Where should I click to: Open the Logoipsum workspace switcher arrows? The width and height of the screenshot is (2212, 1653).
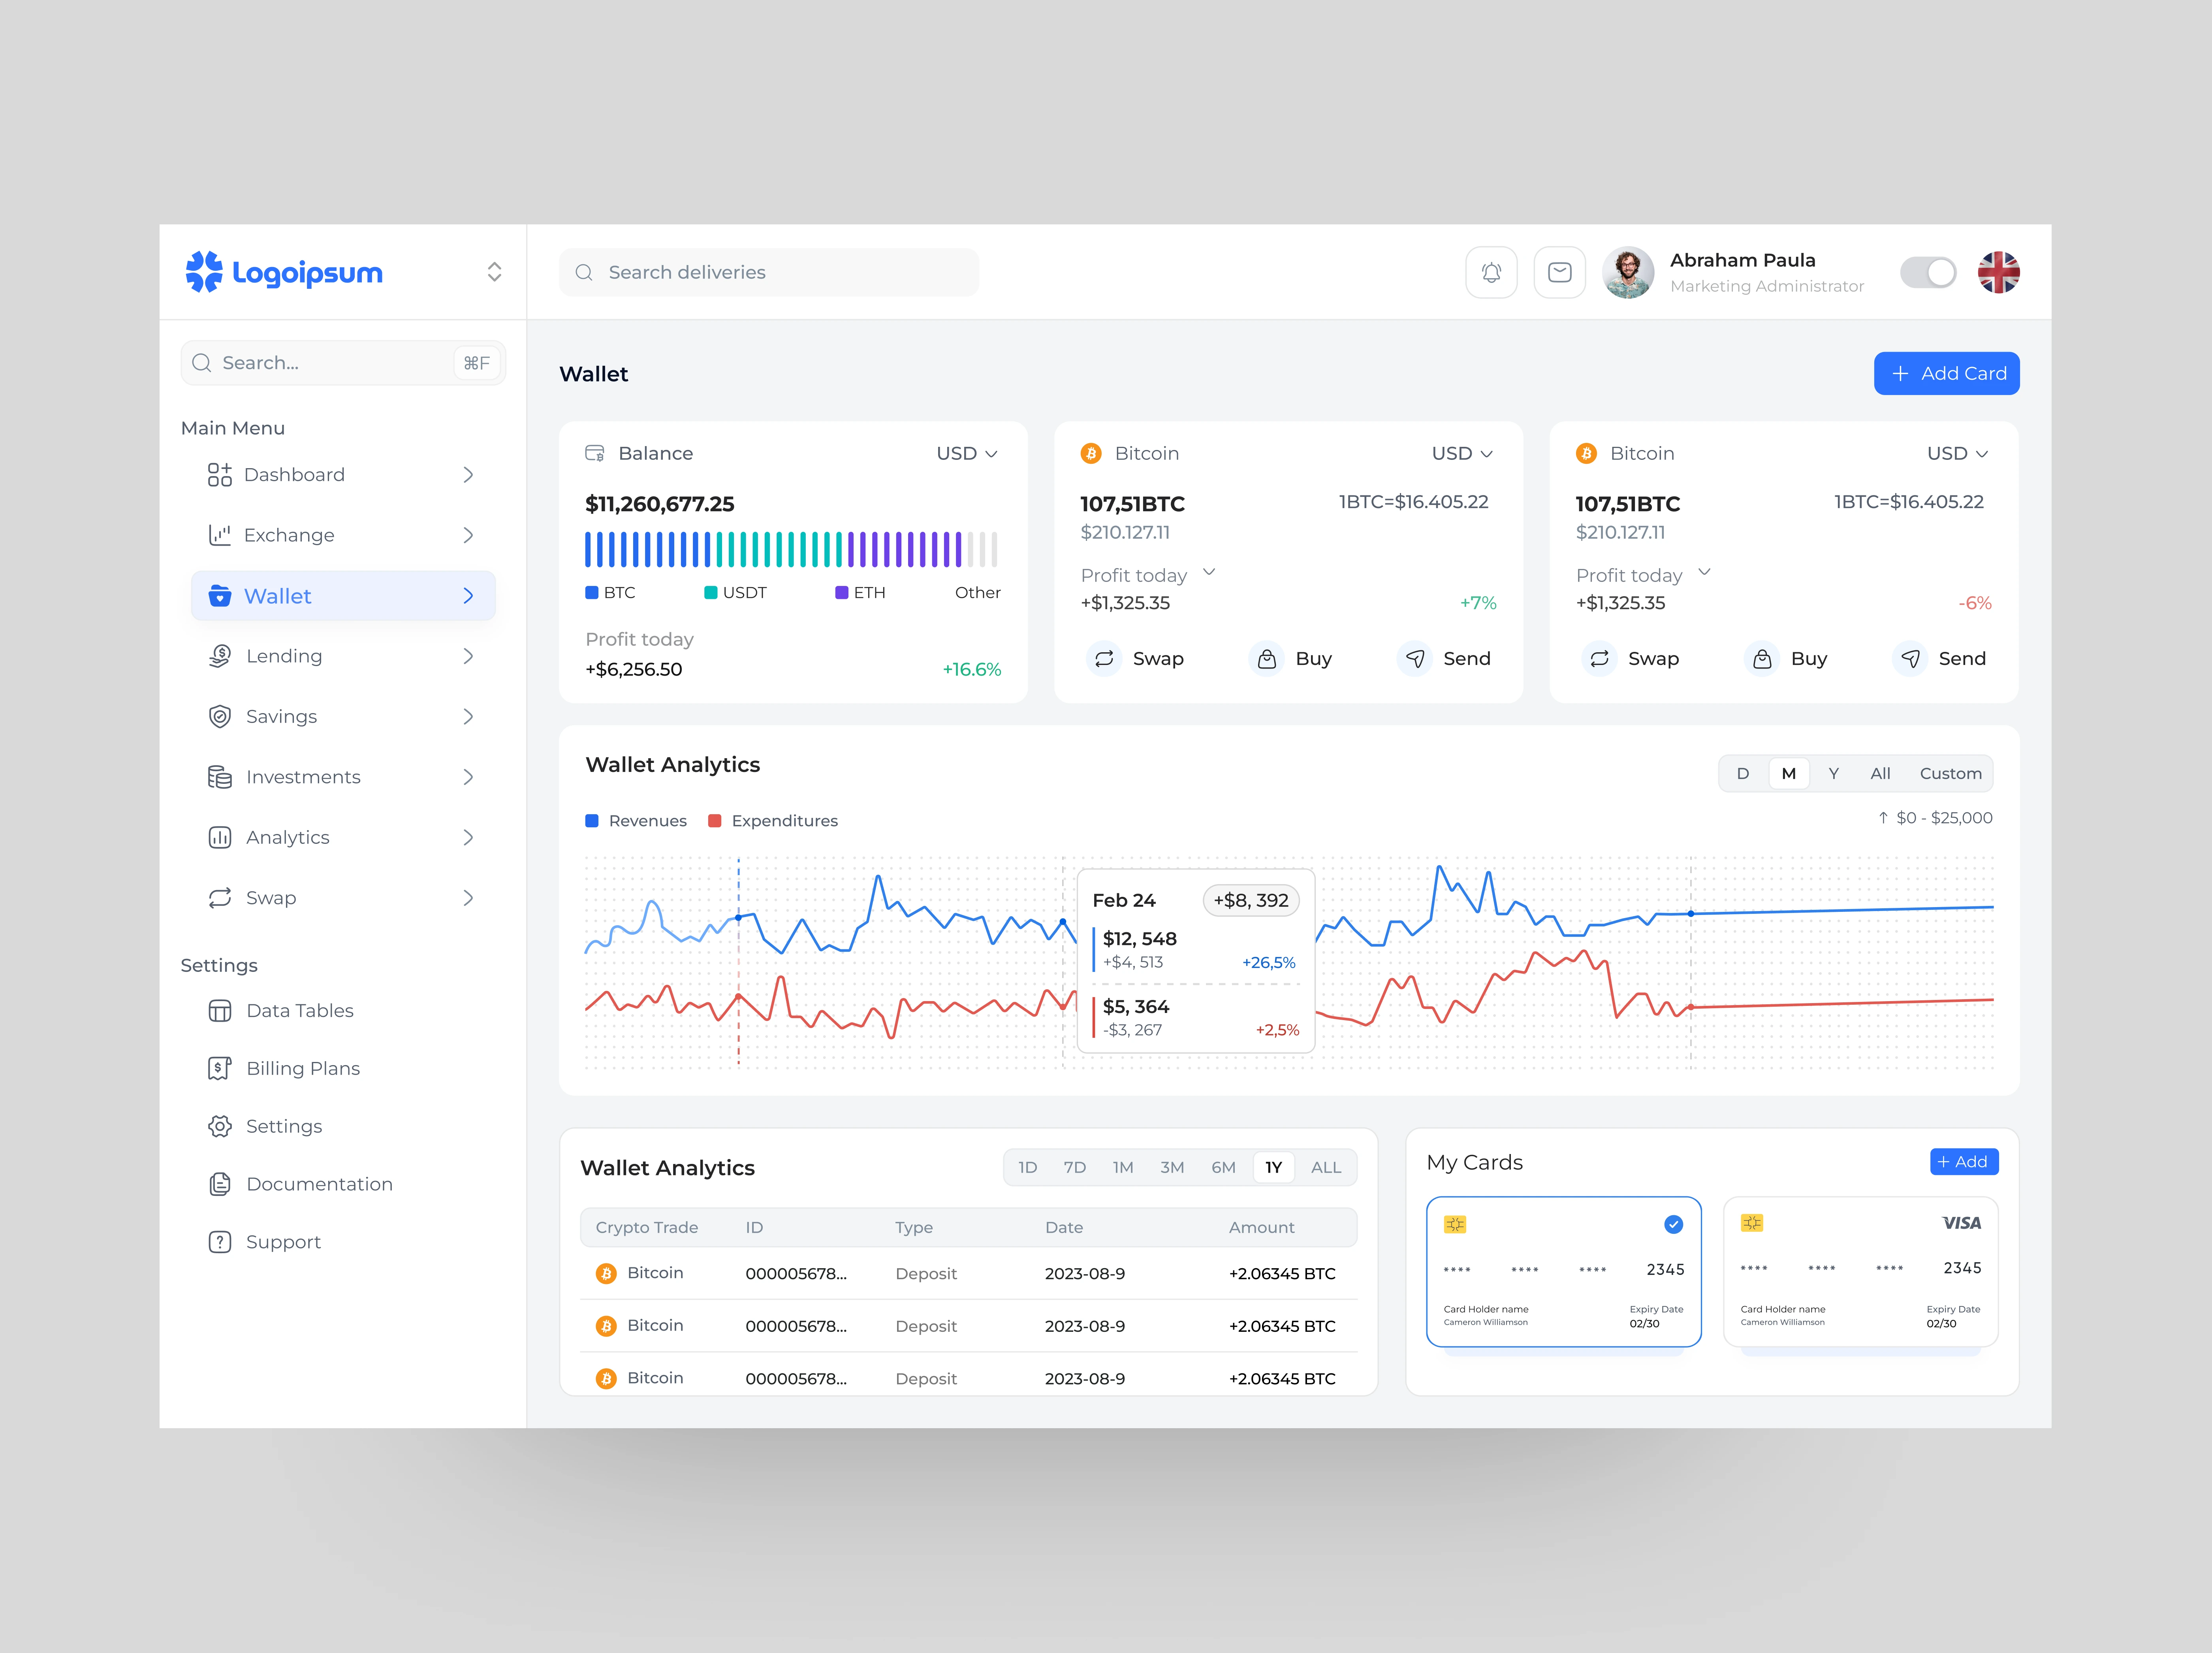tap(494, 272)
